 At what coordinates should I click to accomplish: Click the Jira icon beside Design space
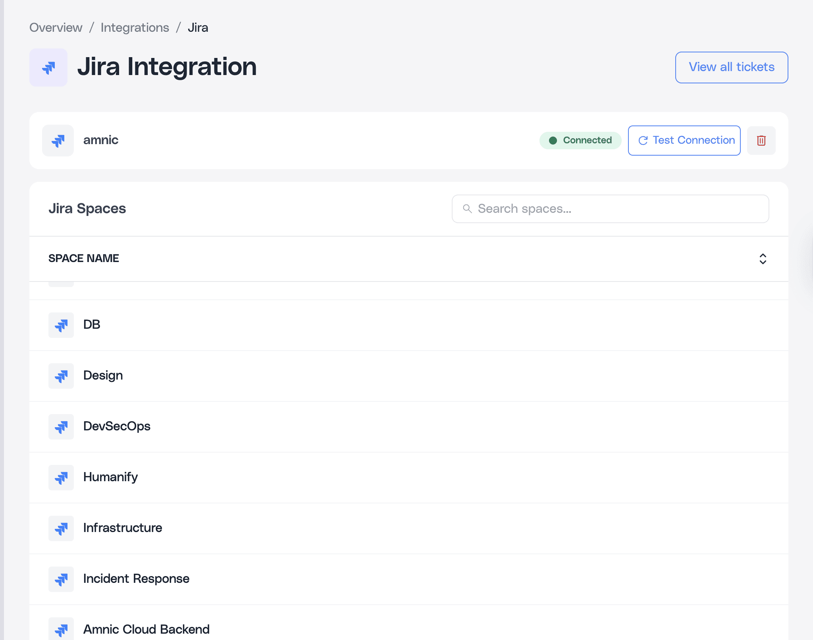pyautogui.click(x=61, y=376)
